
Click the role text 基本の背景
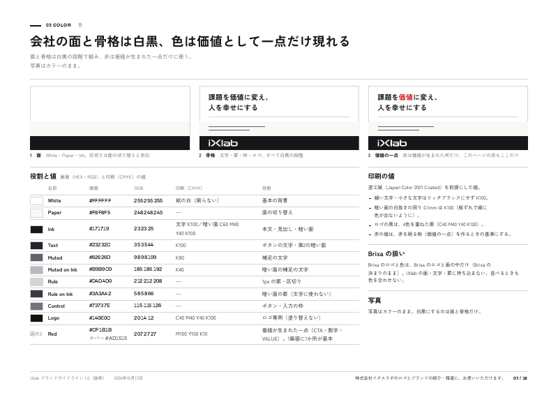click(275, 201)
